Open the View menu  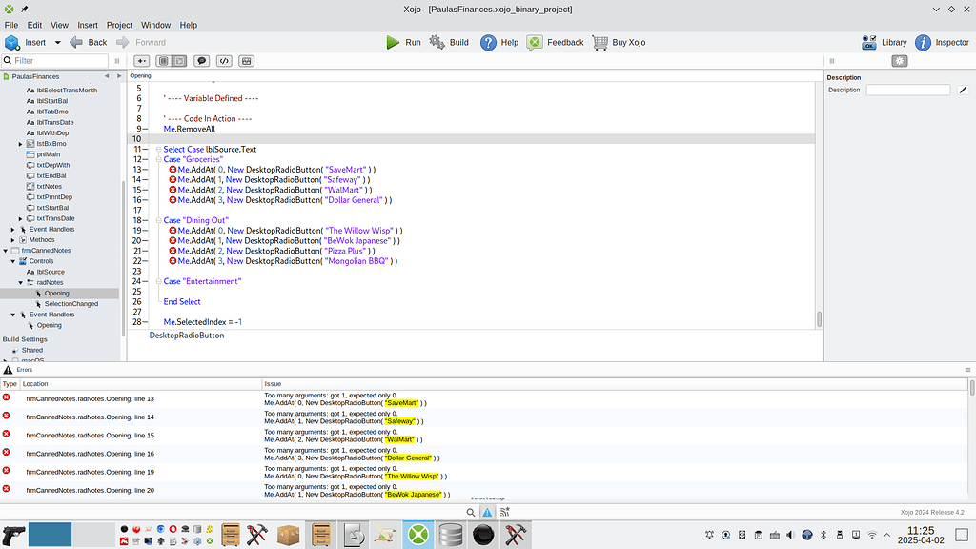tap(59, 25)
